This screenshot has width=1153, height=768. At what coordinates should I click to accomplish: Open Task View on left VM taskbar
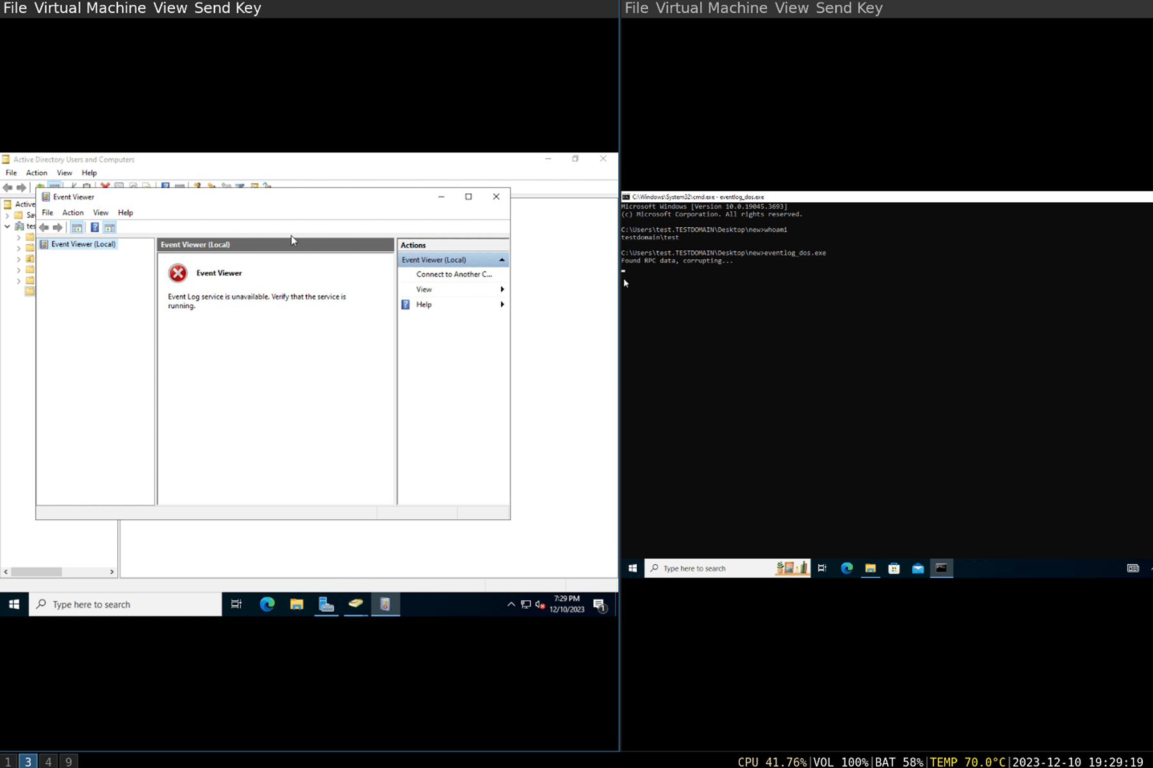(x=236, y=604)
